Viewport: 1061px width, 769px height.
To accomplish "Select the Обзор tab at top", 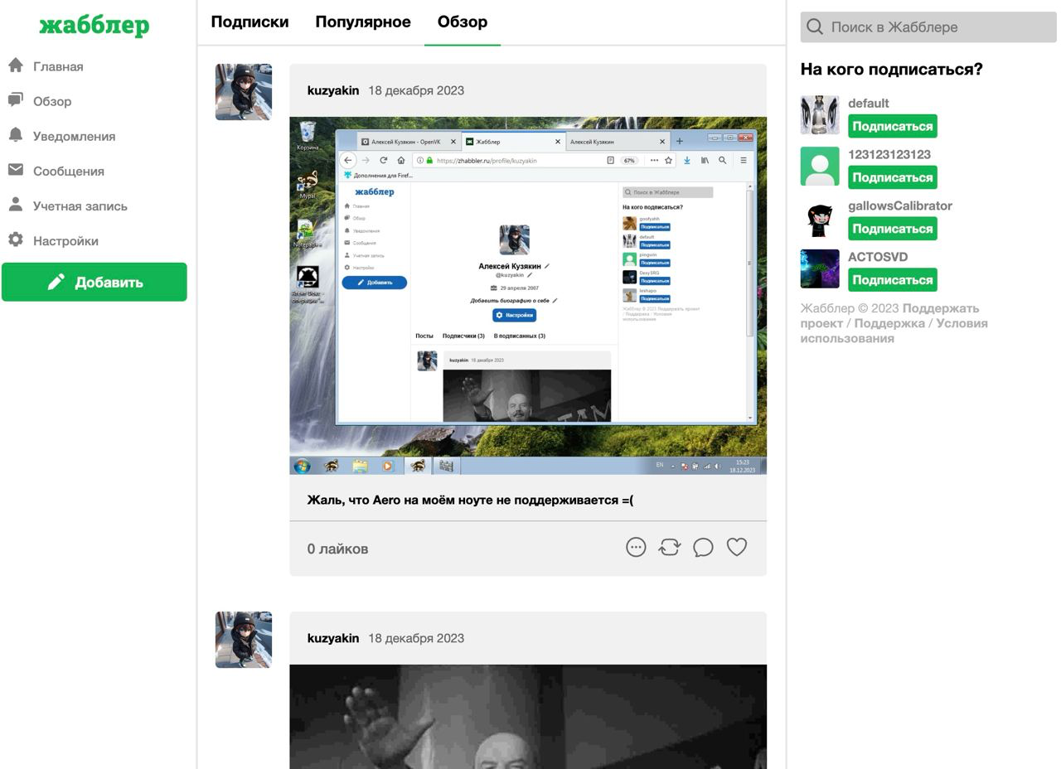I will 463,22.
